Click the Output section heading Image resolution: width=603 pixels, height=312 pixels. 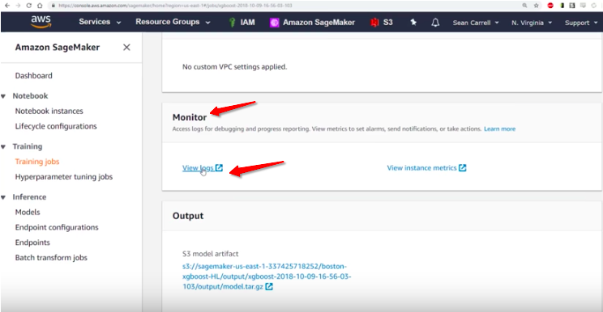(x=188, y=216)
